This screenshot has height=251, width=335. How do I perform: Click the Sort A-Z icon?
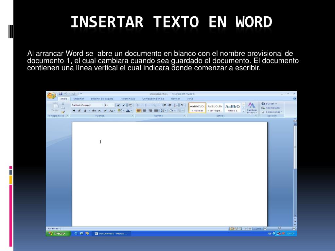[x=176, y=105]
